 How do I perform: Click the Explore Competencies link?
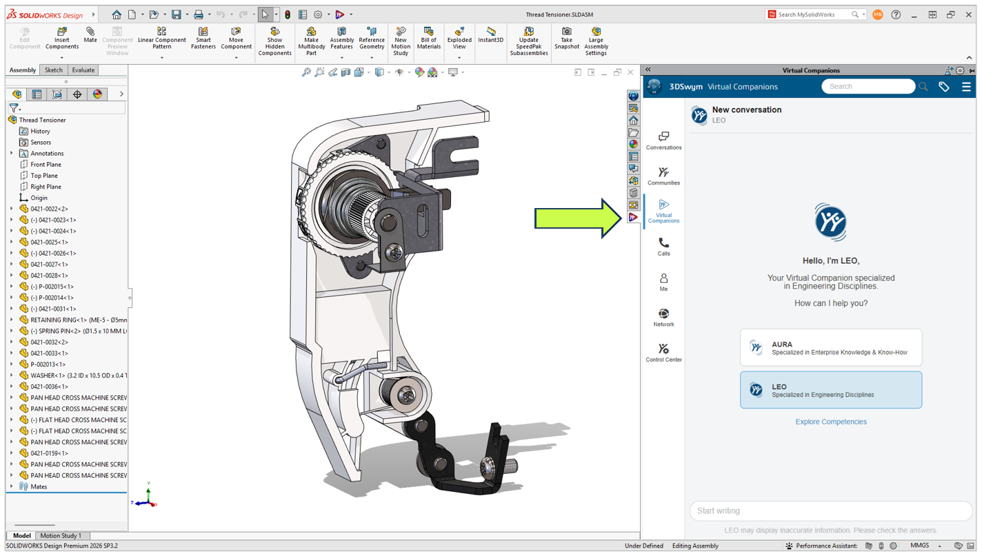click(x=831, y=422)
